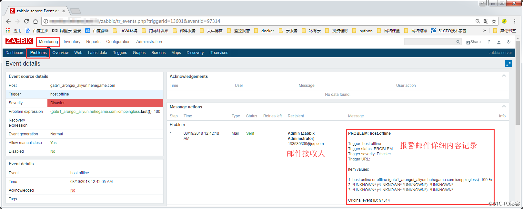Click the step 1 link in Message actions
The width and height of the screenshot is (523, 209).
coord(171,133)
